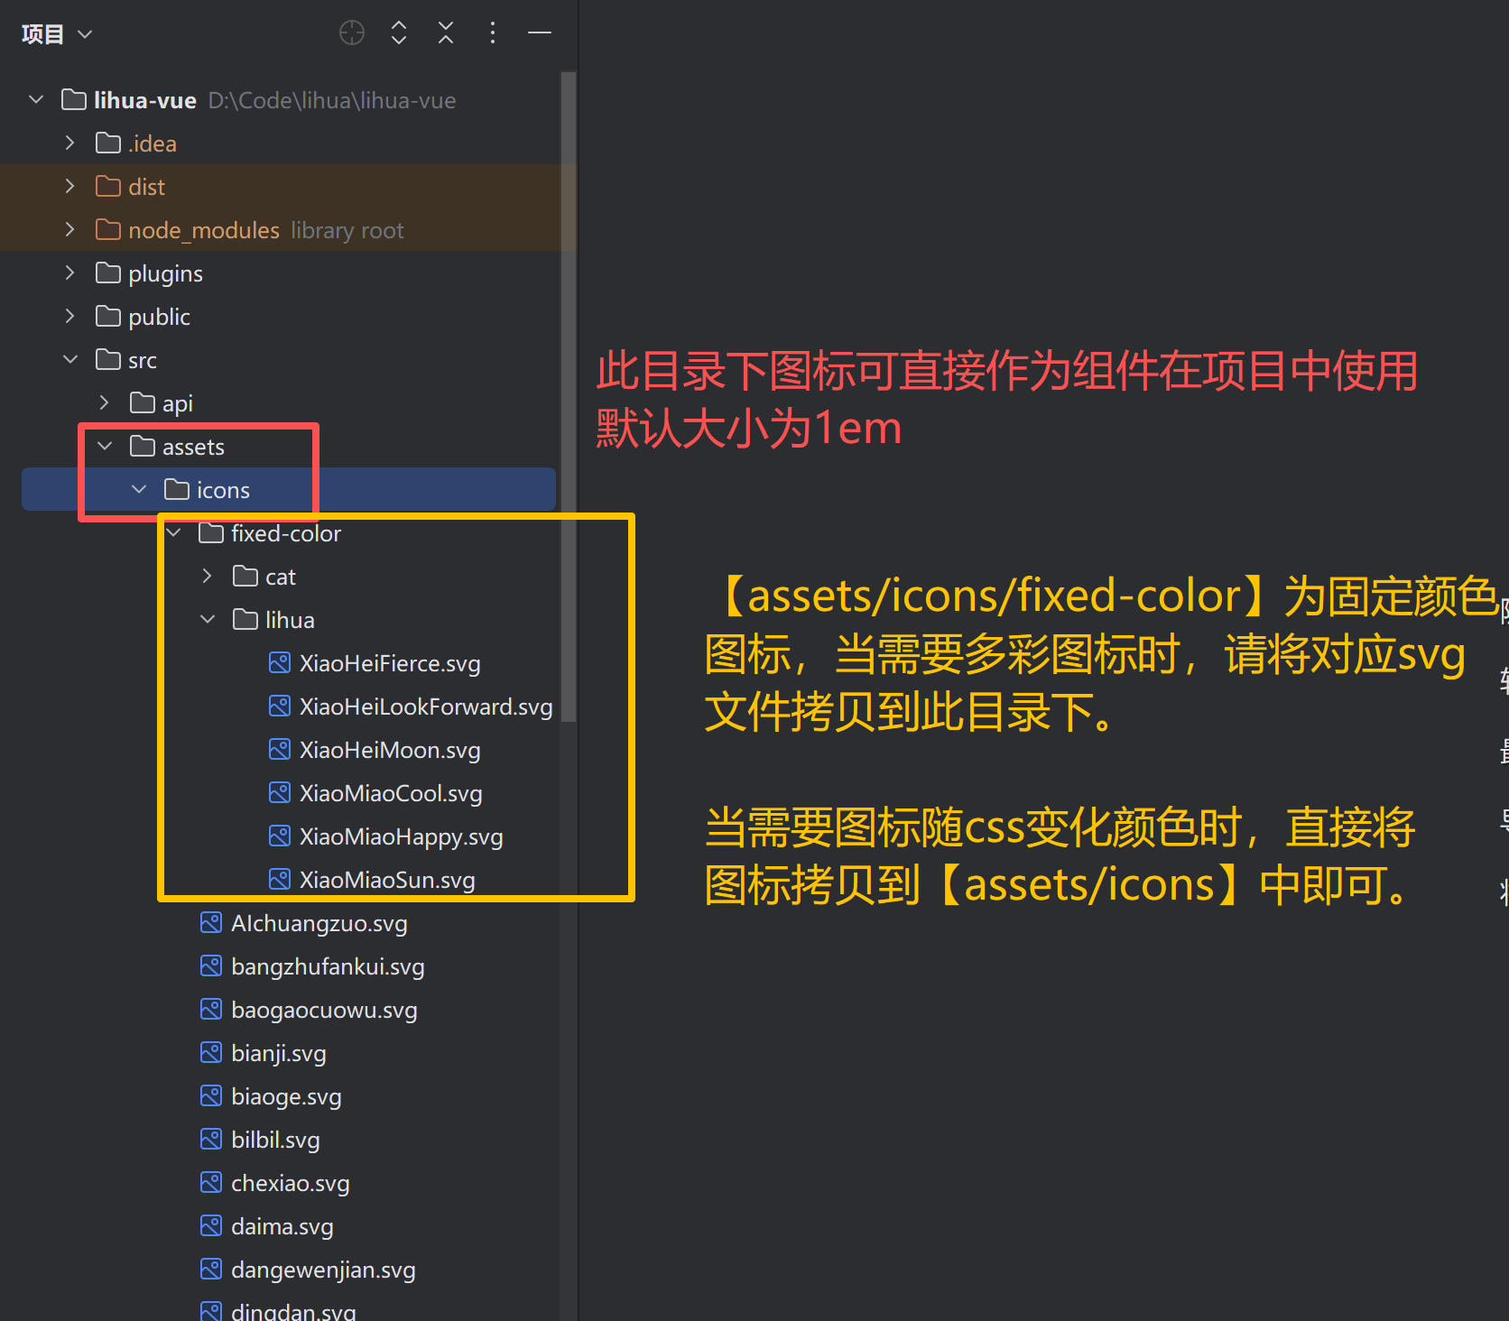
Task: Expand the dist folder chevron
Action: pyautogui.click(x=70, y=187)
